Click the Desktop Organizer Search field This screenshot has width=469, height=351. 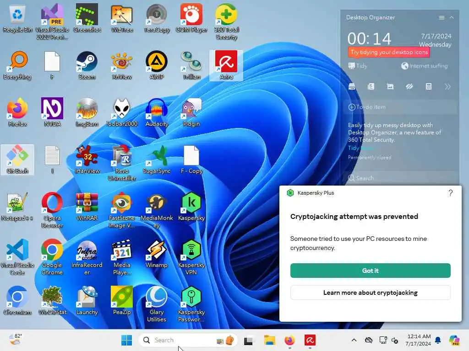pos(401,178)
